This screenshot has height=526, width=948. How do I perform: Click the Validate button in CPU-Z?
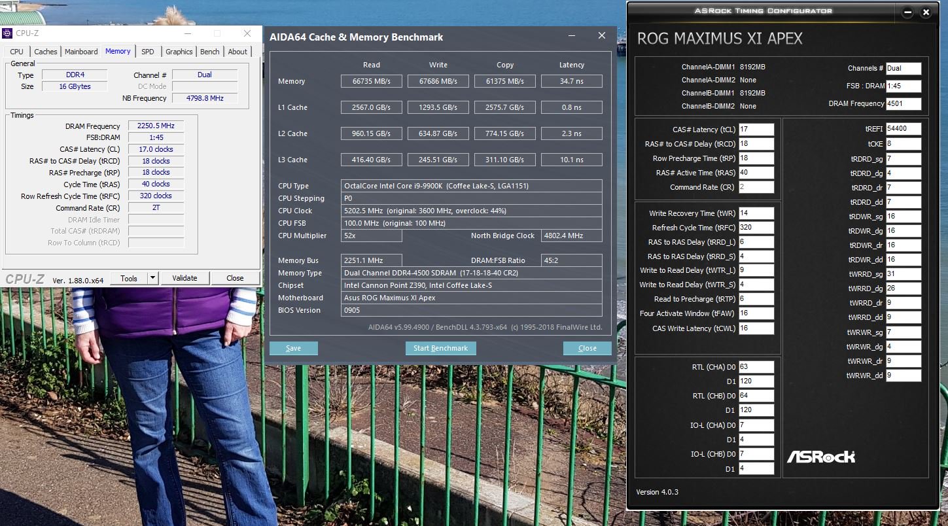[x=184, y=278]
